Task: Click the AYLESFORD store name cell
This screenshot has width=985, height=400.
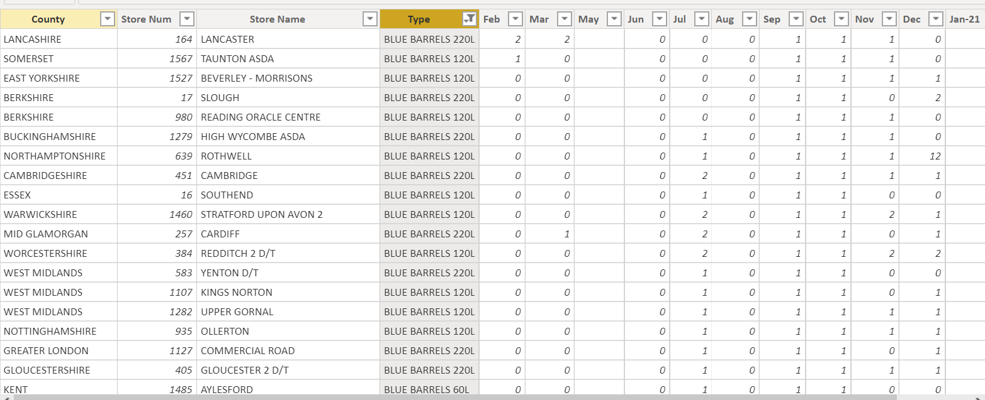Action: point(288,388)
